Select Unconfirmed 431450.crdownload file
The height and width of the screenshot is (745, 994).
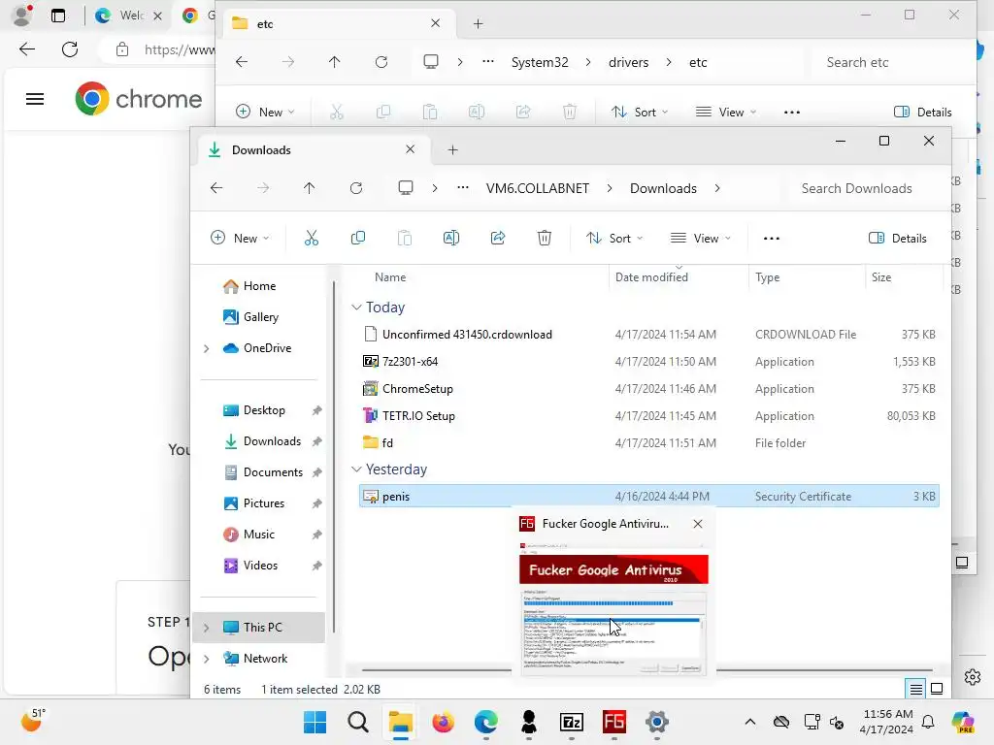click(x=648, y=335)
